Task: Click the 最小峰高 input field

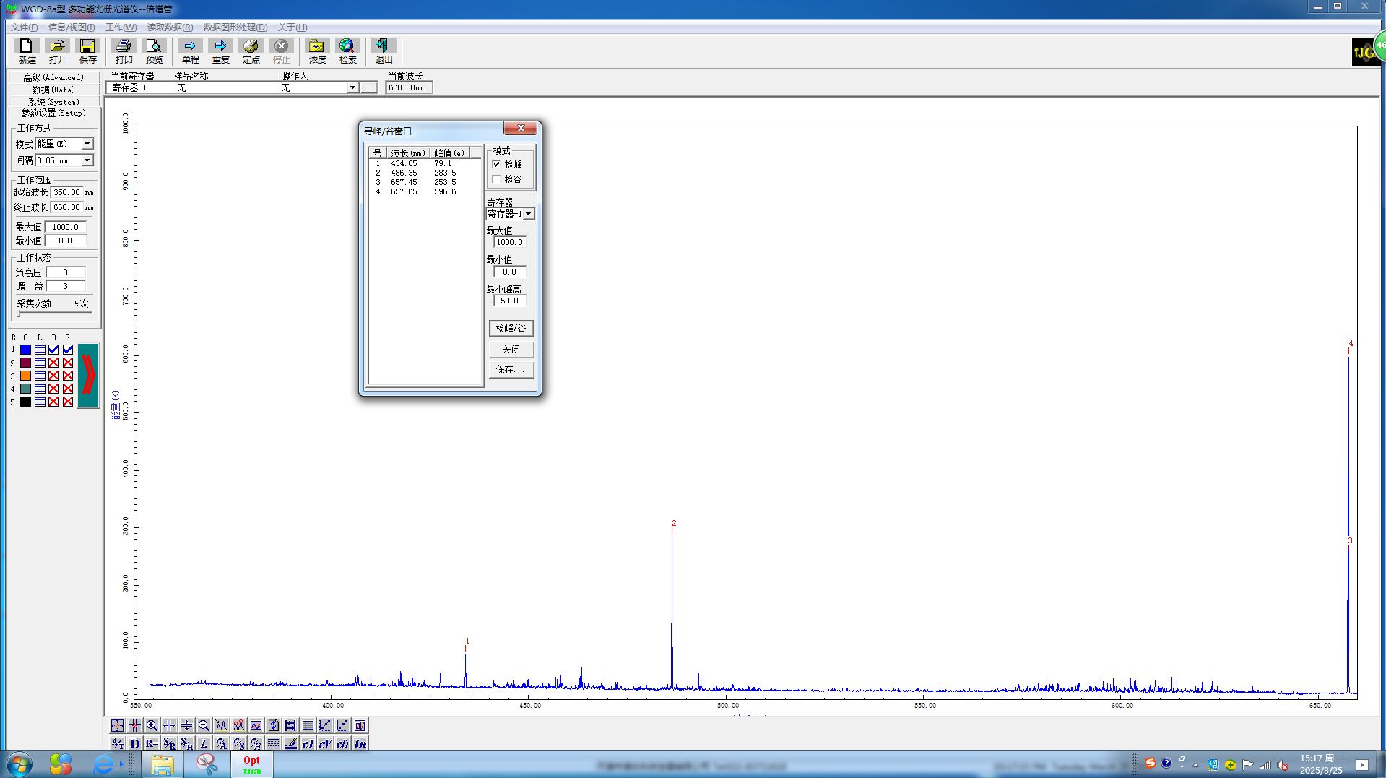Action: coord(510,301)
